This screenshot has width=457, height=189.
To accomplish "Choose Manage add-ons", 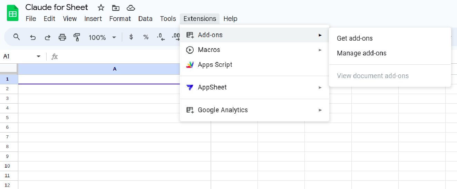I will click(x=390, y=53).
